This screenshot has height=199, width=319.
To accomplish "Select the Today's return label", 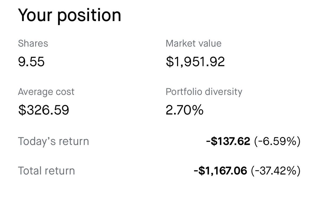I will coord(53,141).
